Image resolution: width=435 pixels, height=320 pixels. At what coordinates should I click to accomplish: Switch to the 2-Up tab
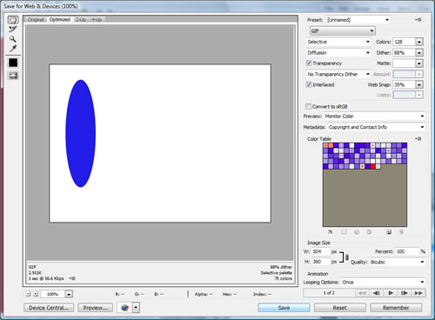(x=81, y=19)
